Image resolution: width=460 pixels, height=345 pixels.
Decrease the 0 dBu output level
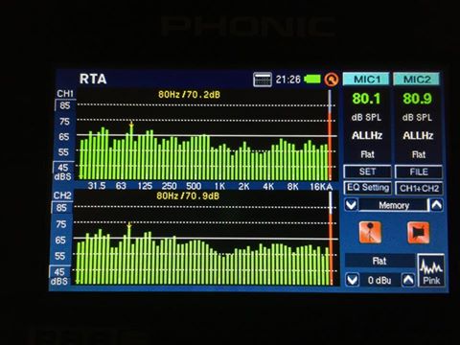[352, 280]
